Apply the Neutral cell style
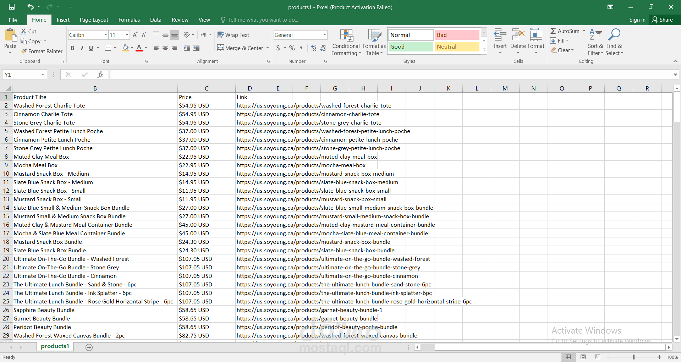Viewport: 681px width, 362px height. 457,46
